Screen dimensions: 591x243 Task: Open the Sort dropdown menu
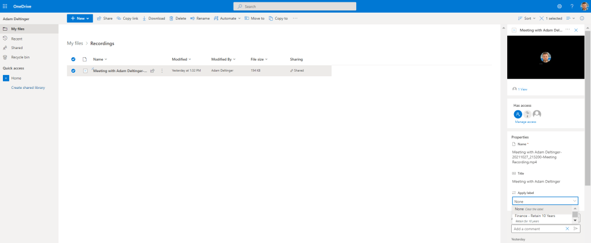click(527, 18)
